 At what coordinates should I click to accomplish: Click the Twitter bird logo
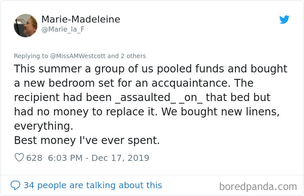[x=284, y=20]
